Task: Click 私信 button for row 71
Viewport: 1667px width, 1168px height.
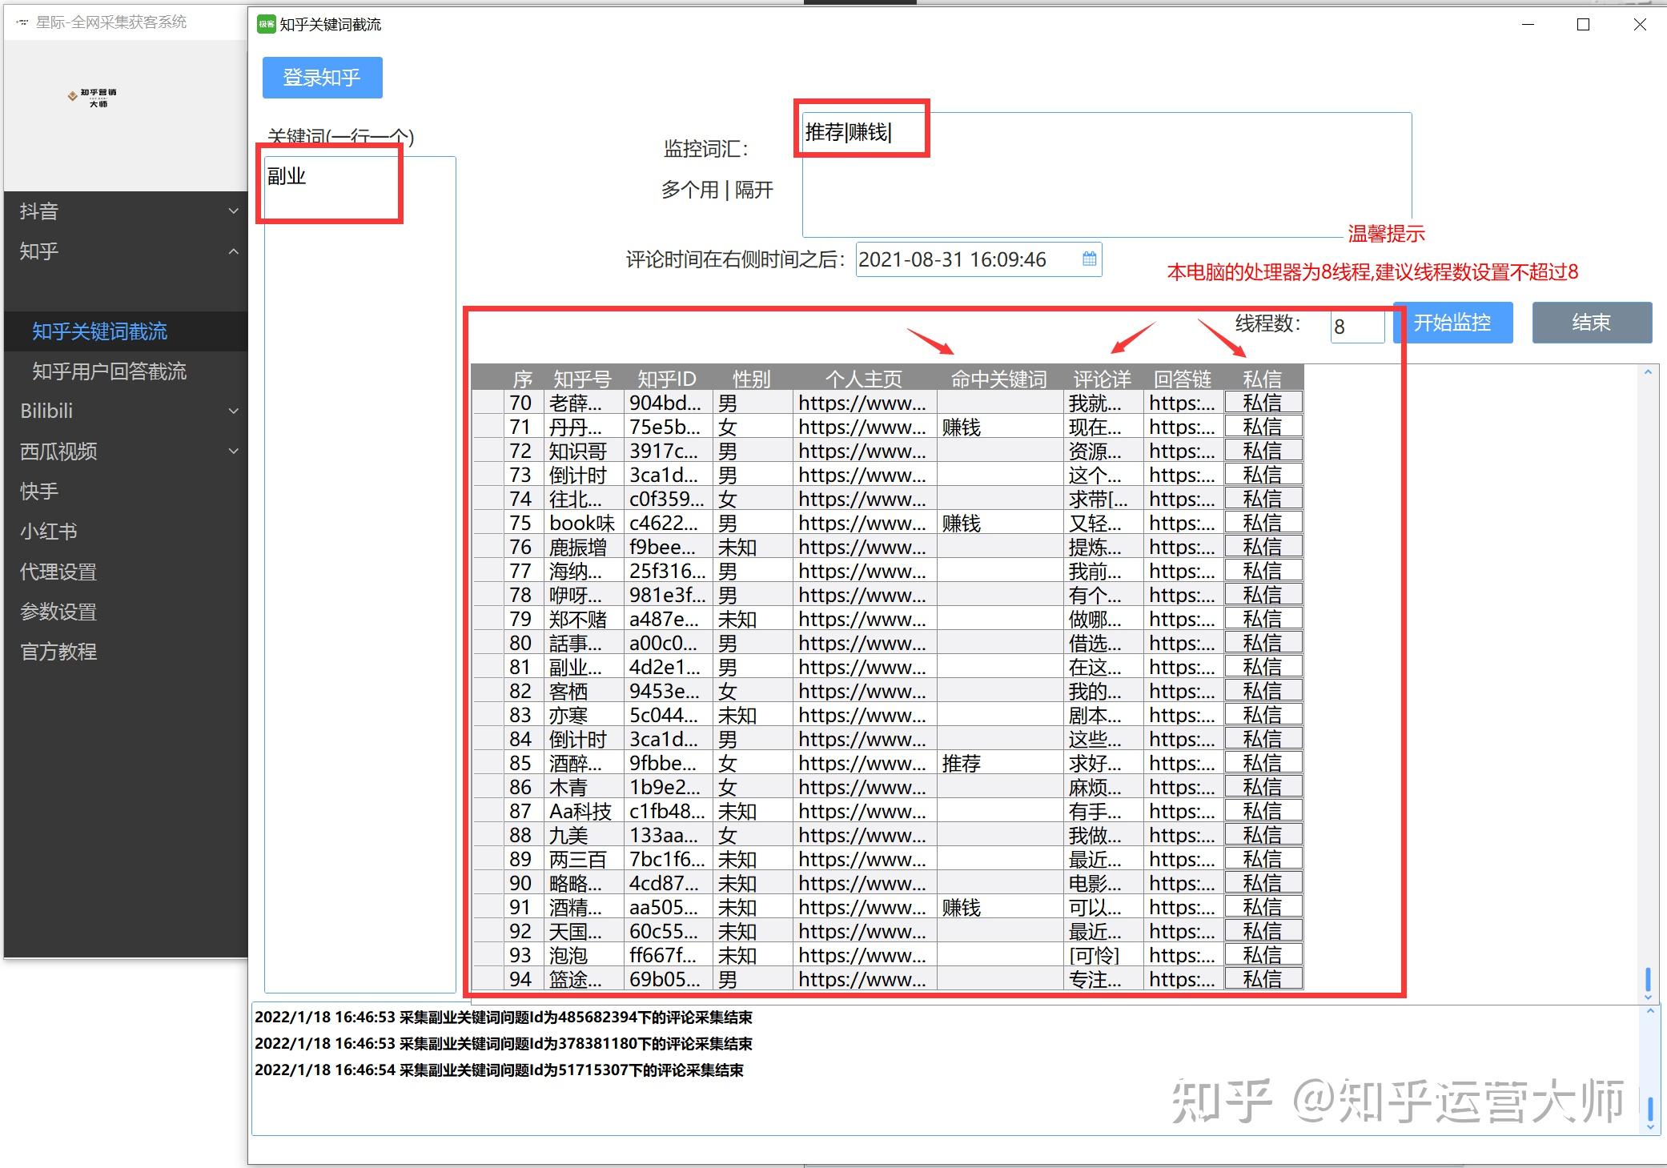Action: pos(1263,427)
